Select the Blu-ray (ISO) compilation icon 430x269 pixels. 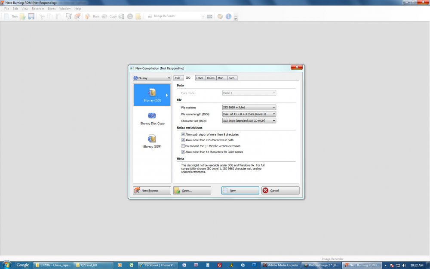pyautogui.click(x=152, y=95)
